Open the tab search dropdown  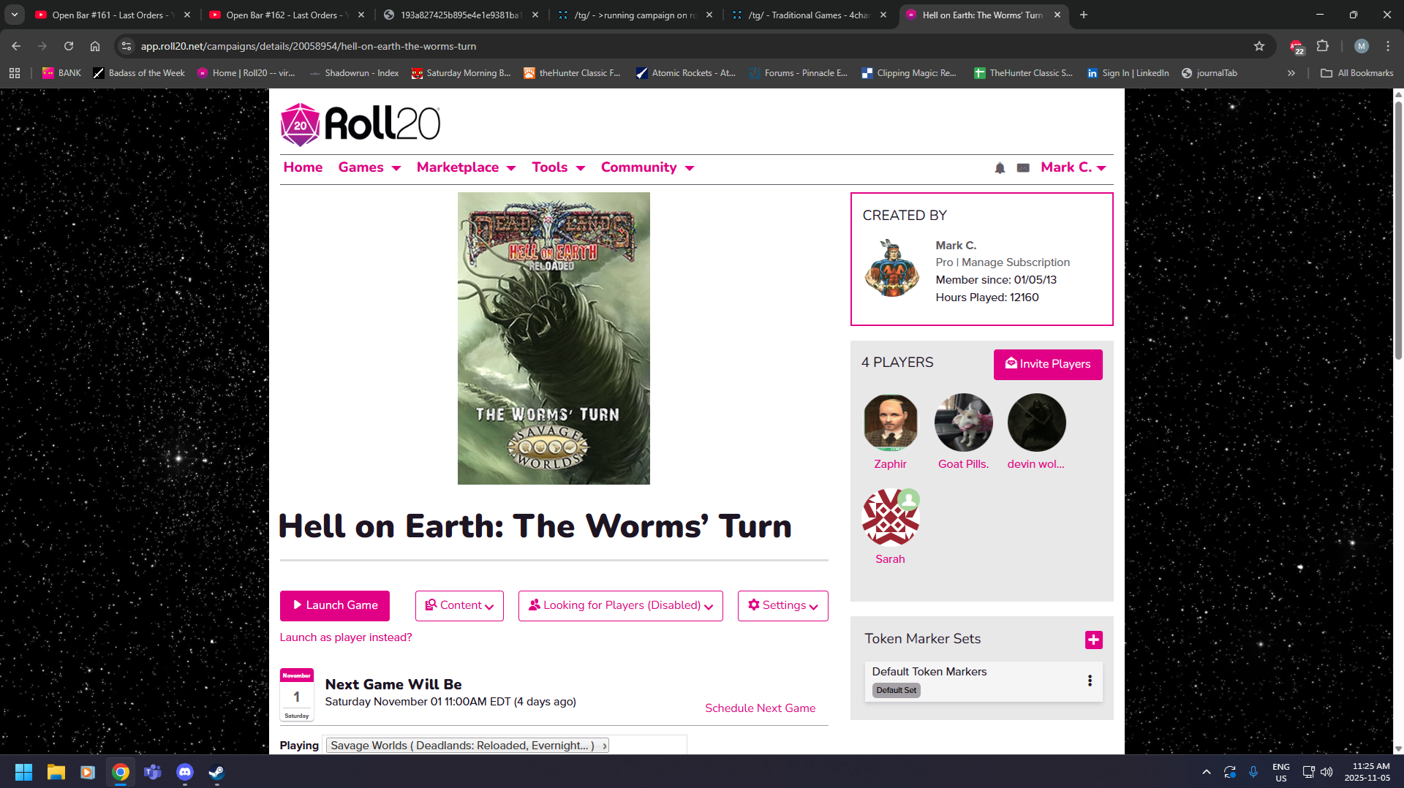pos(15,15)
